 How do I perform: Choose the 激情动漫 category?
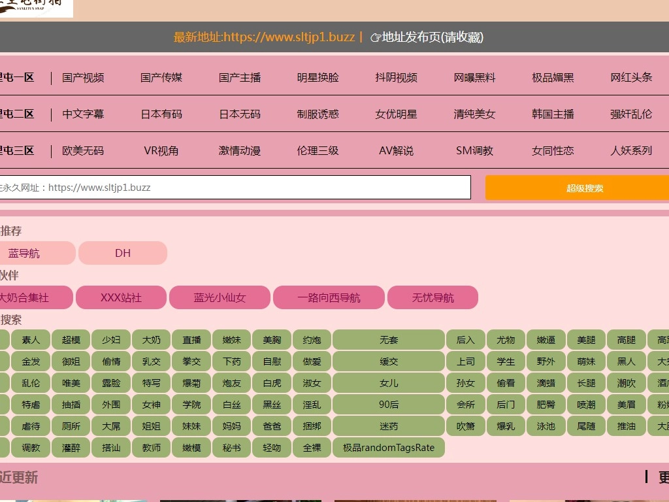coord(240,151)
